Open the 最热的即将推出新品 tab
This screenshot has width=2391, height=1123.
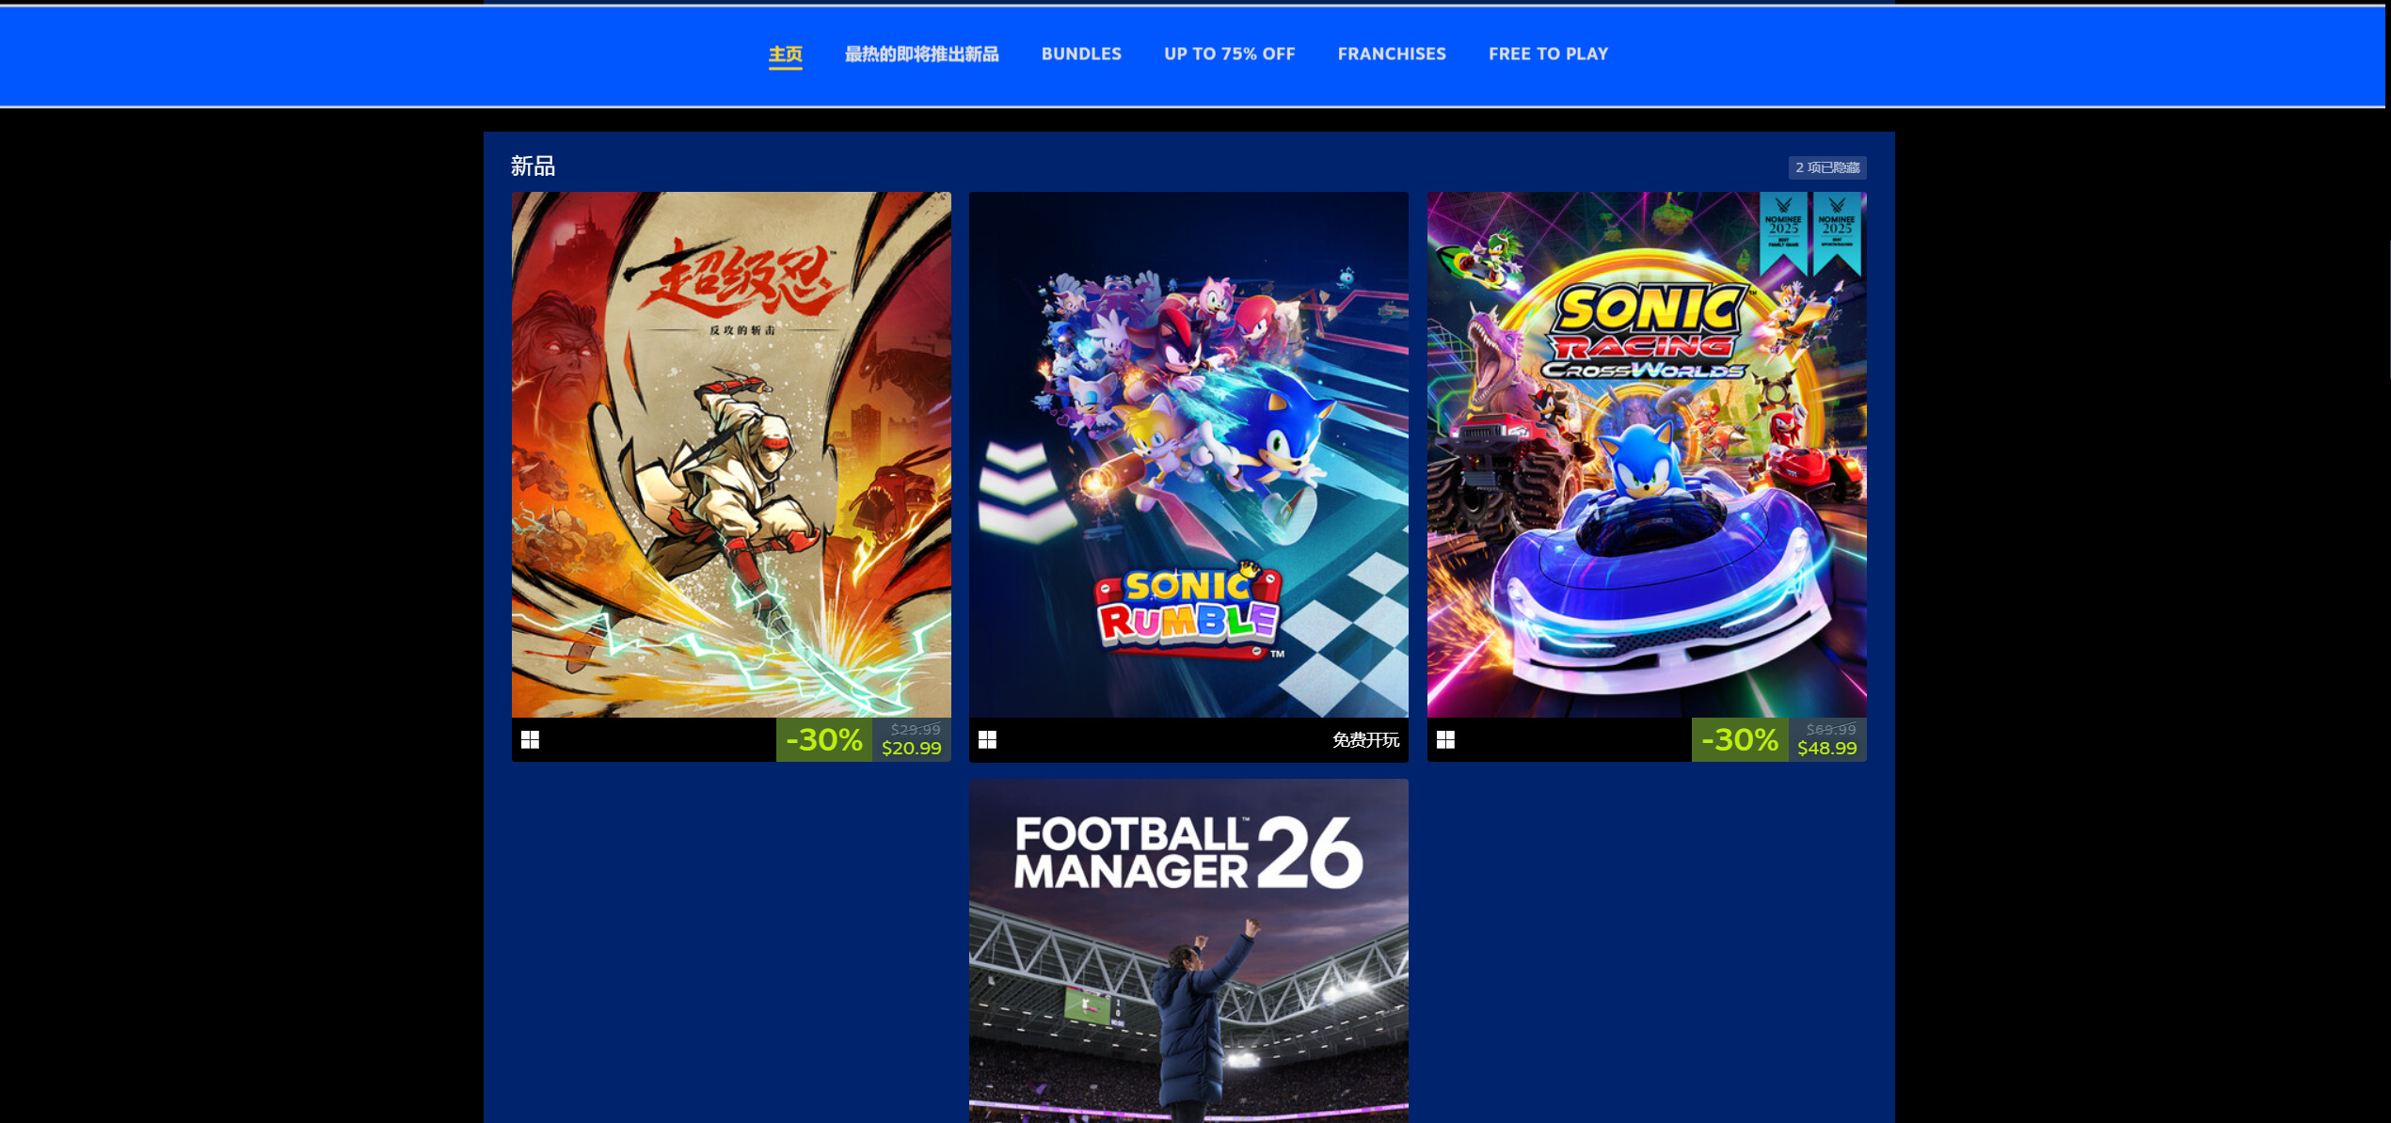[x=921, y=55]
